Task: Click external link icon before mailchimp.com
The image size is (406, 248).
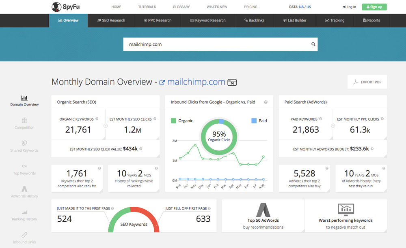Action: tap(162, 82)
